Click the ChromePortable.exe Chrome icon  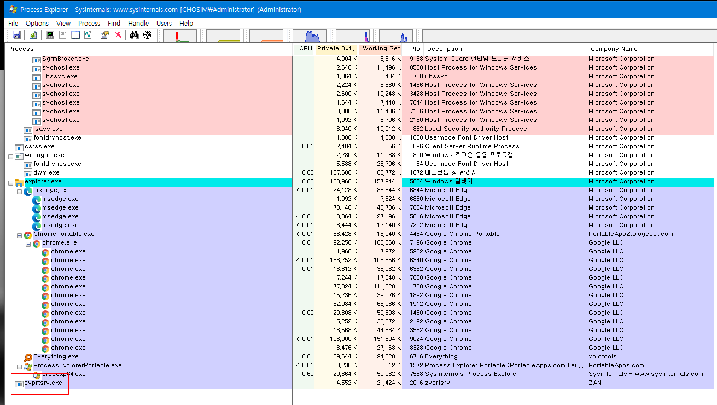28,234
